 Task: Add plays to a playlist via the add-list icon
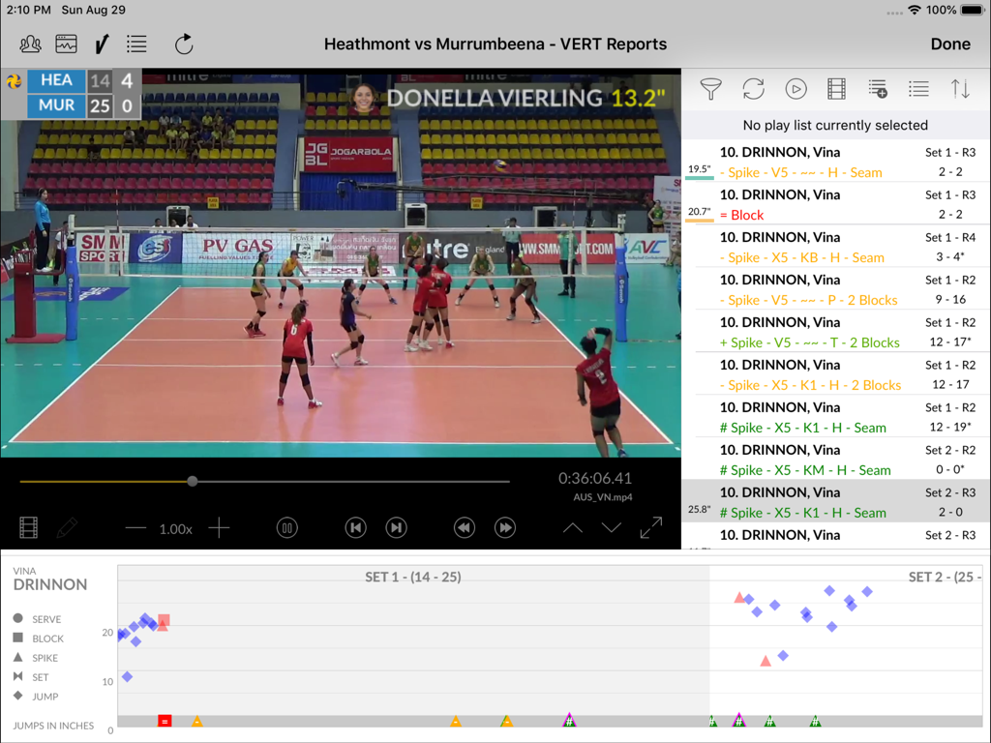pos(878,88)
